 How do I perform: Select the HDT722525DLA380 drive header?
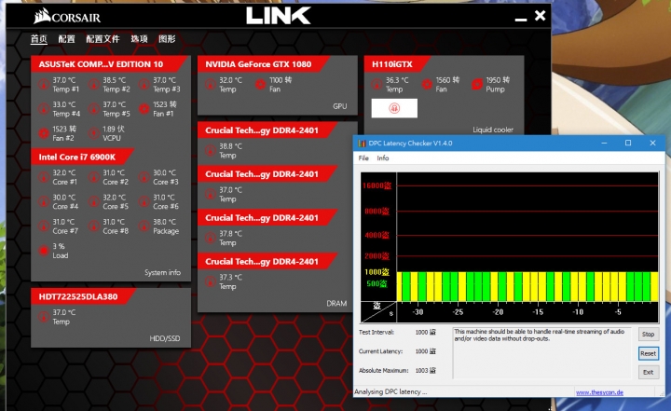(84, 296)
